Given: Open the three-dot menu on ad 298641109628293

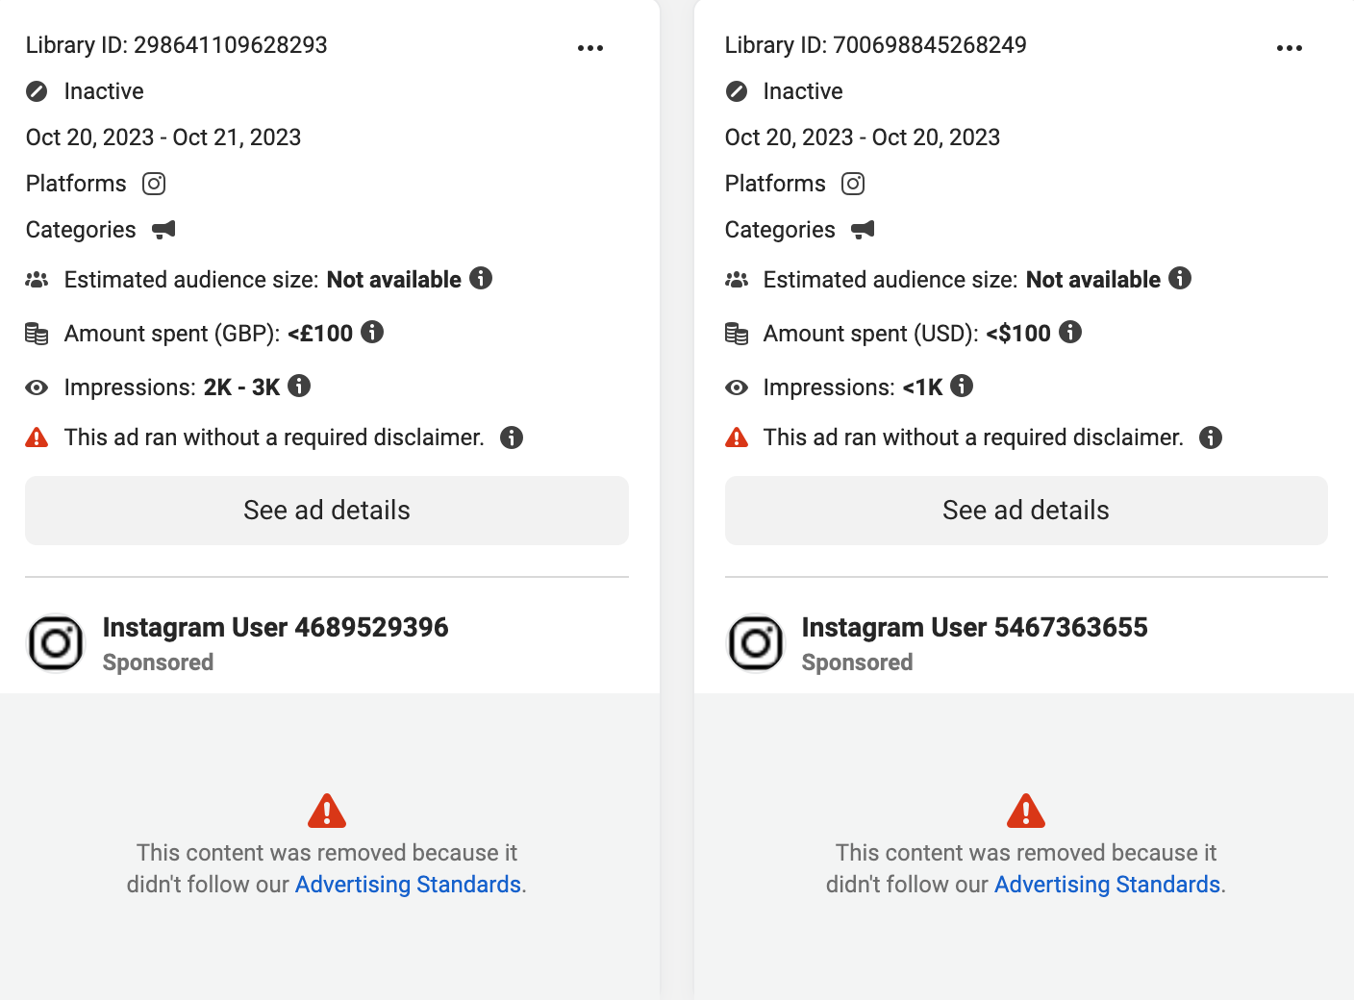Looking at the screenshot, I should click(590, 48).
